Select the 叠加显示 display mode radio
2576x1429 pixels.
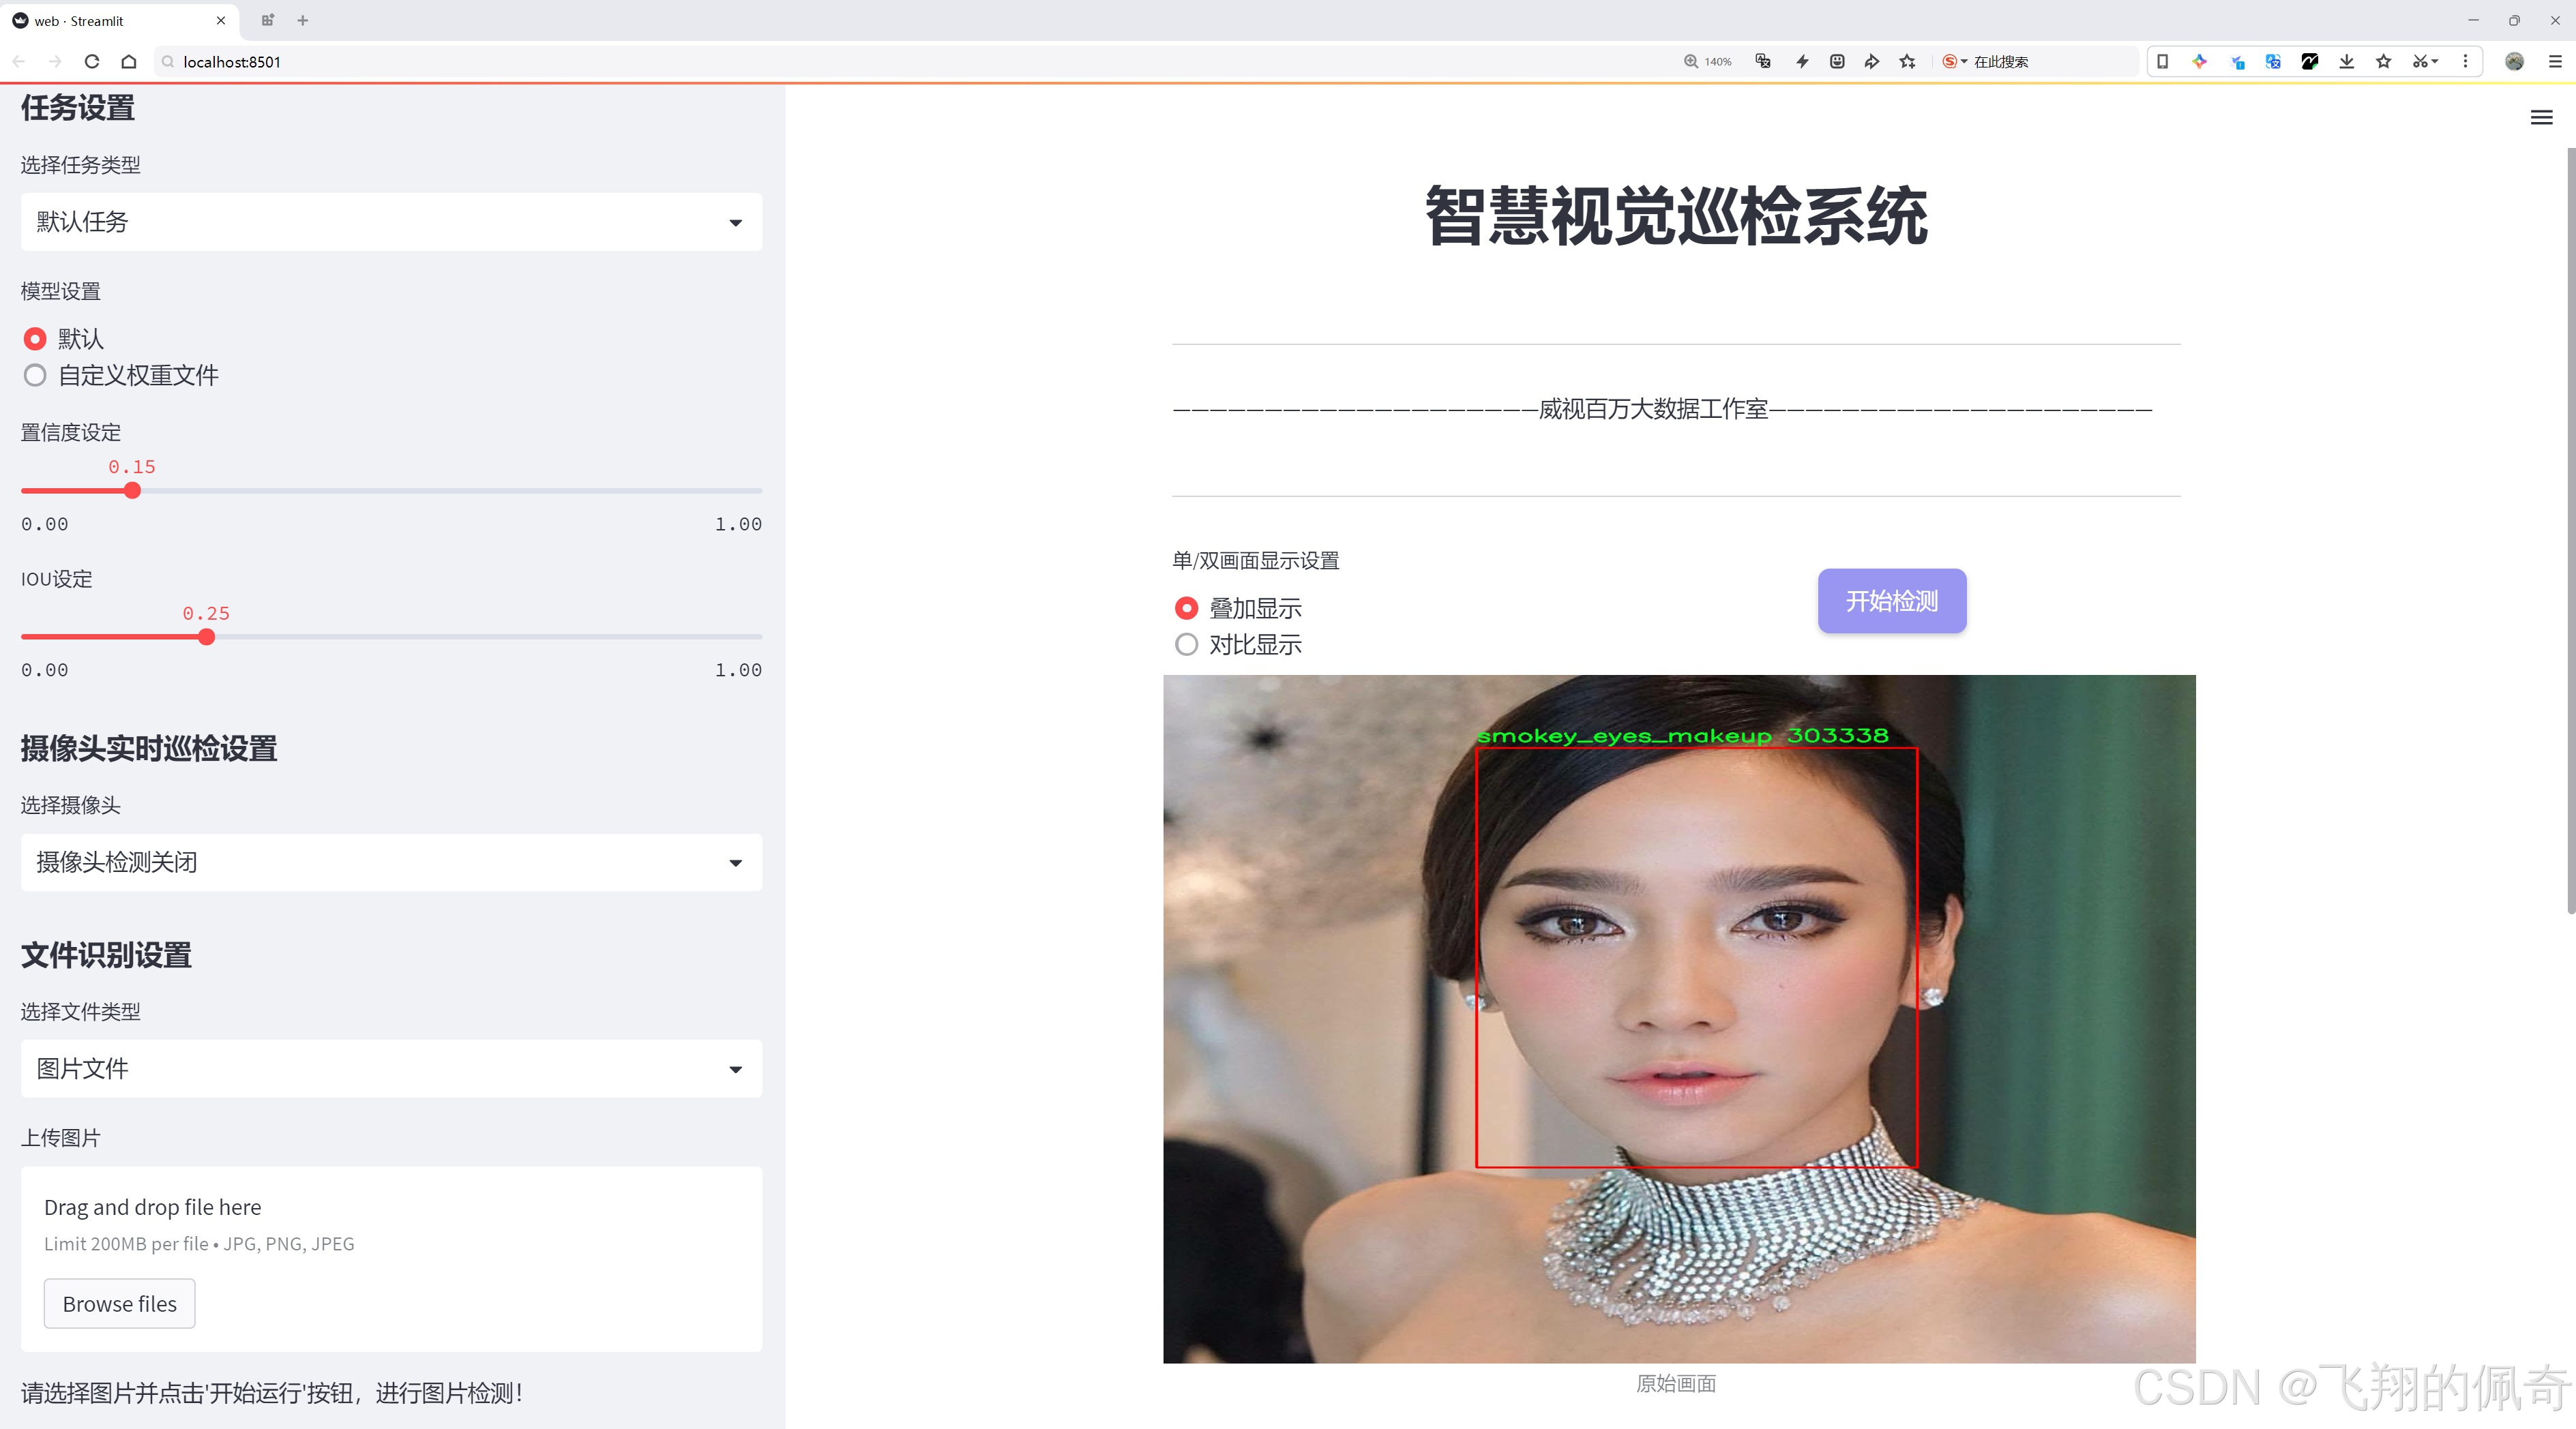pos(1186,607)
